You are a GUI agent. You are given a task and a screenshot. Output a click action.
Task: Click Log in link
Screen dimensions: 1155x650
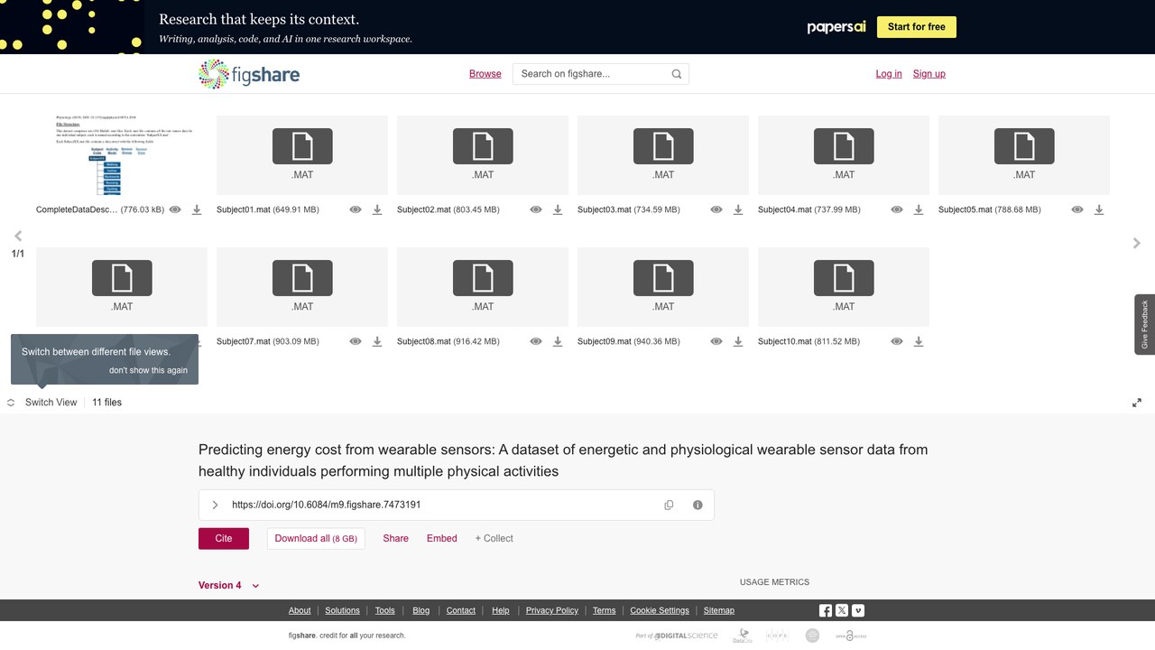[889, 74]
